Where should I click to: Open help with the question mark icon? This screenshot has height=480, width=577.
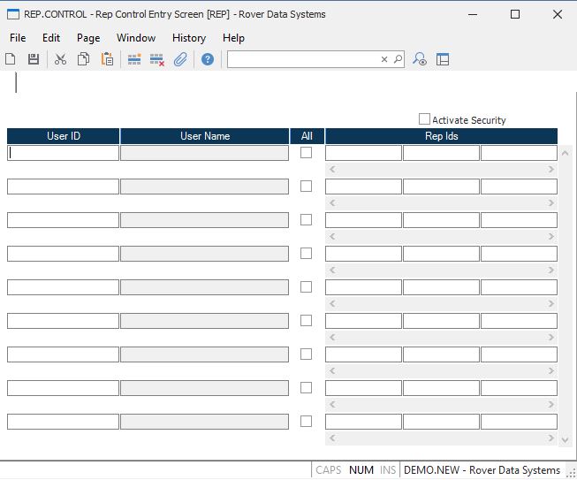pos(208,59)
